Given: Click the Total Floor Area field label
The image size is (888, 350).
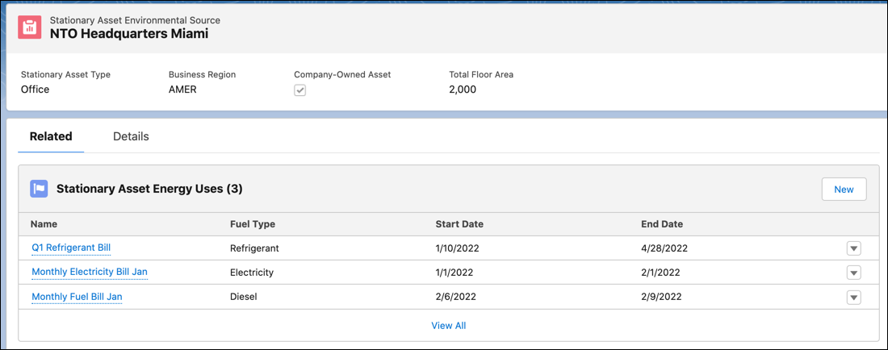Looking at the screenshot, I should (481, 75).
